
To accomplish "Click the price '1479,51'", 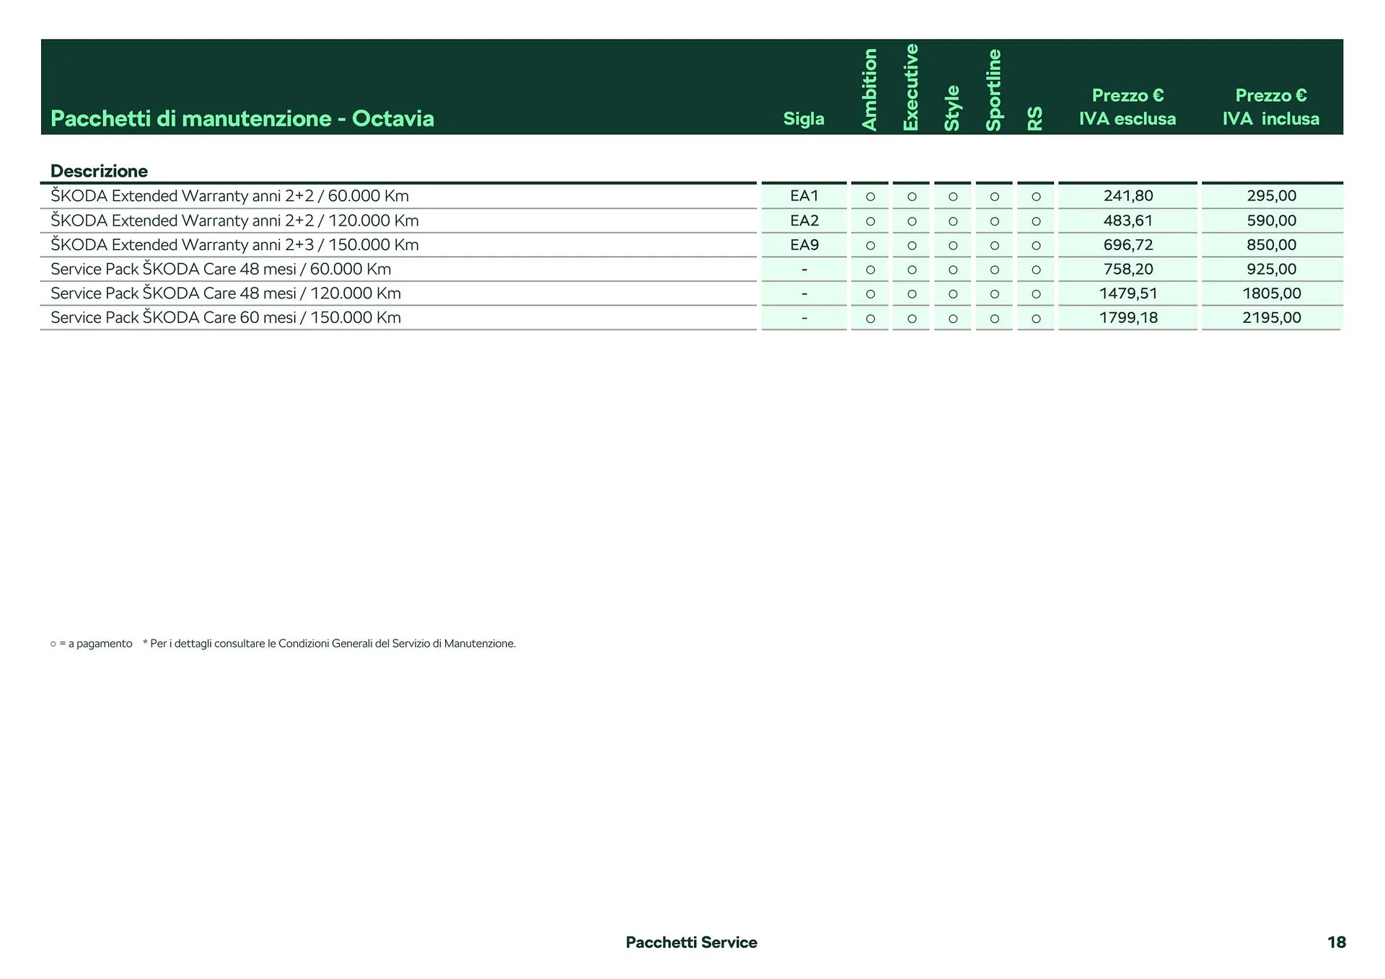I will point(1128,293).
